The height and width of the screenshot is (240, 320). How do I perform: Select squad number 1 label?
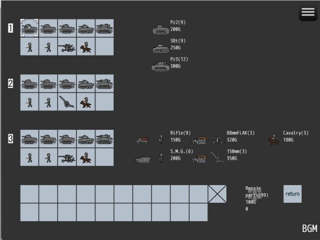[11, 28]
